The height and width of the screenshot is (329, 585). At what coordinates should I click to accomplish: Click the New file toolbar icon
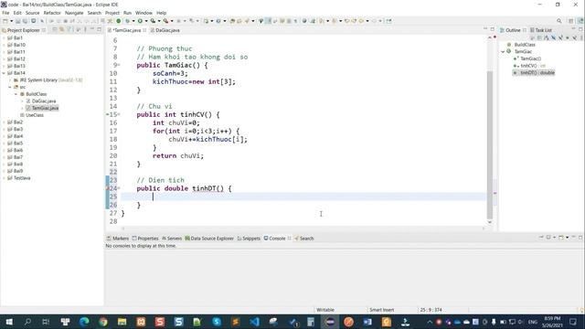click(5, 21)
